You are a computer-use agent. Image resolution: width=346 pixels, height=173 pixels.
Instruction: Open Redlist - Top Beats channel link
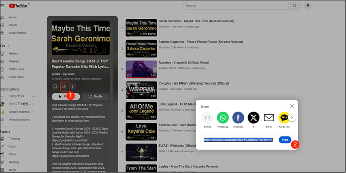pyautogui.click(x=63, y=74)
